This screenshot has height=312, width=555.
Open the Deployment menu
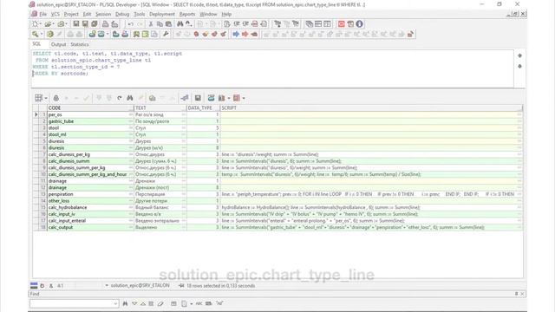pyautogui.click(x=162, y=14)
